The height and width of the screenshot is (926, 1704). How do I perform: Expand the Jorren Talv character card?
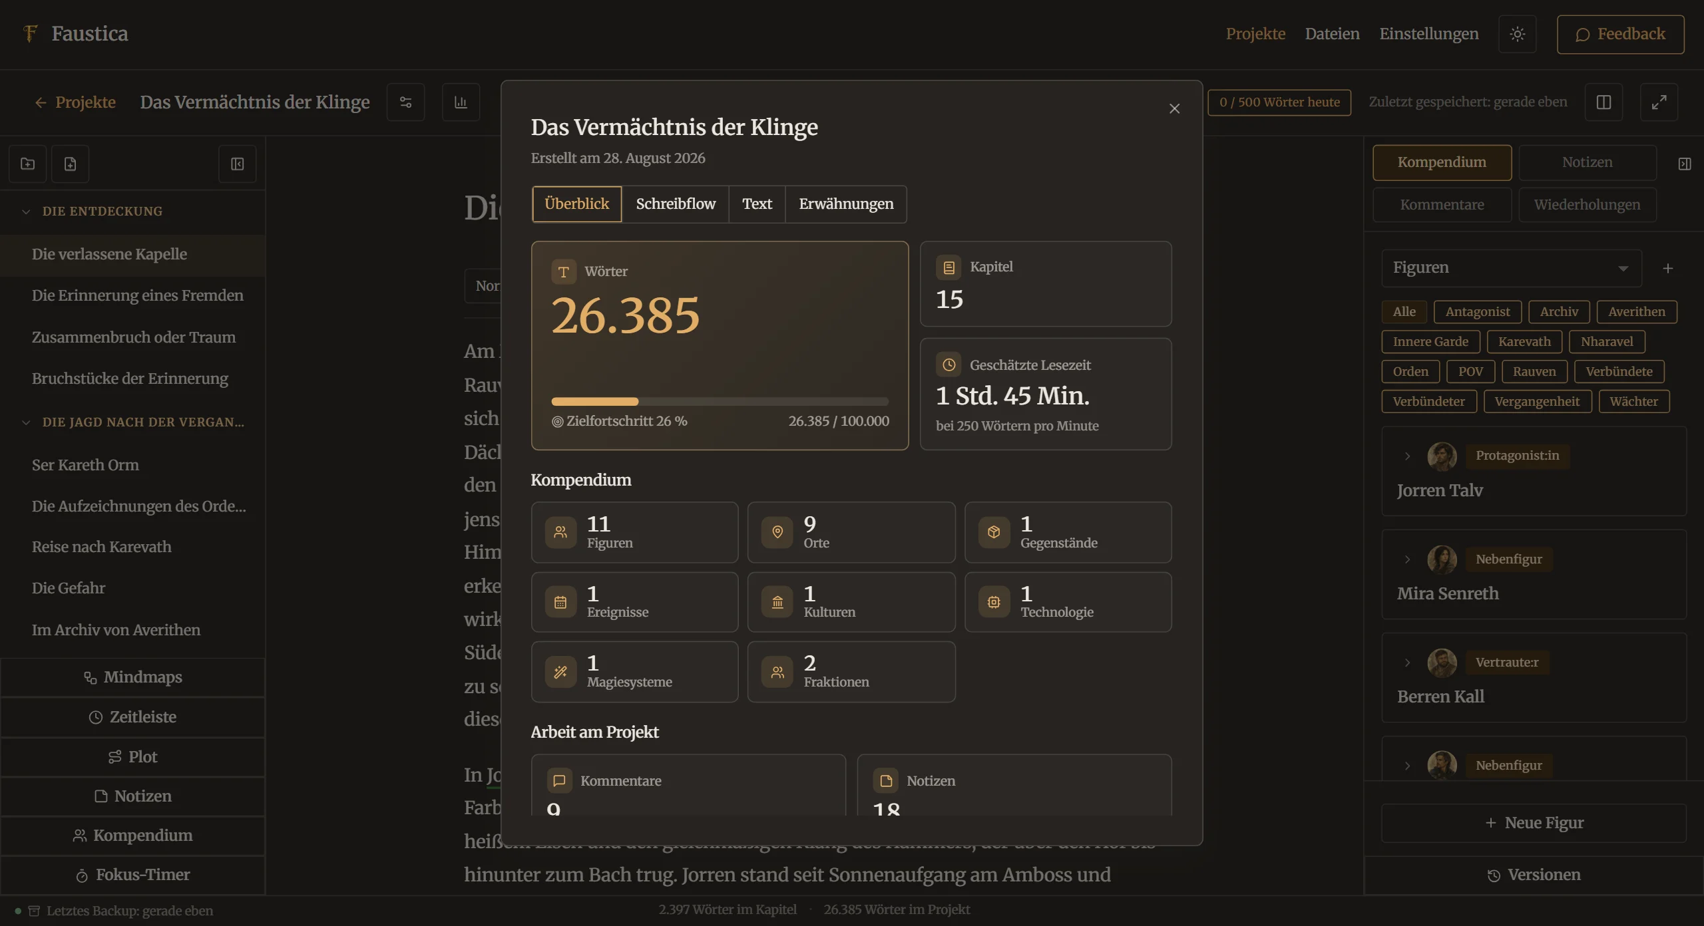tap(1407, 456)
